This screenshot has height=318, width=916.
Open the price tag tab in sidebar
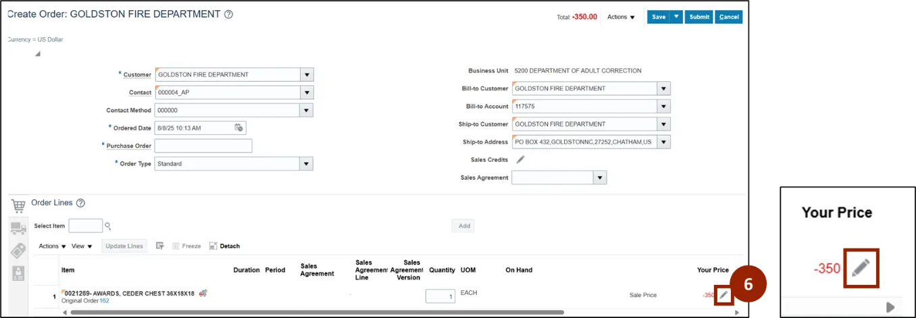point(18,250)
